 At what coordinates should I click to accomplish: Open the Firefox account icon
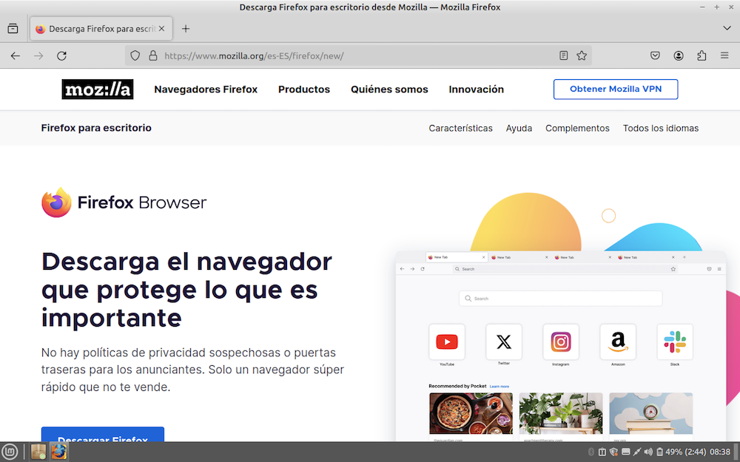point(679,55)
